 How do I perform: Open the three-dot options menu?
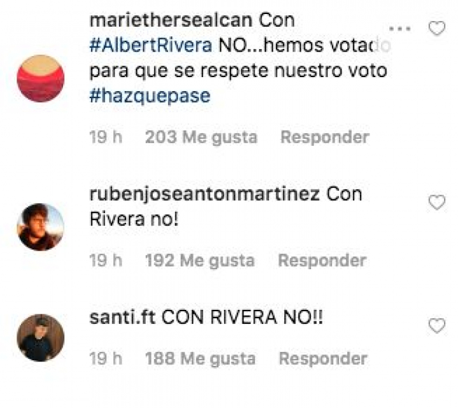(x=400, y=29)
